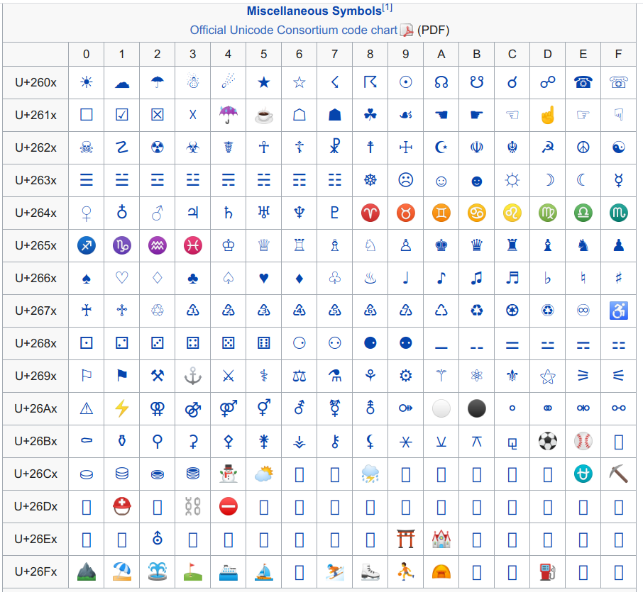643x592 pixels.
Task: Click the umbrella with rain drops emoji
Action: pos(228,115)
